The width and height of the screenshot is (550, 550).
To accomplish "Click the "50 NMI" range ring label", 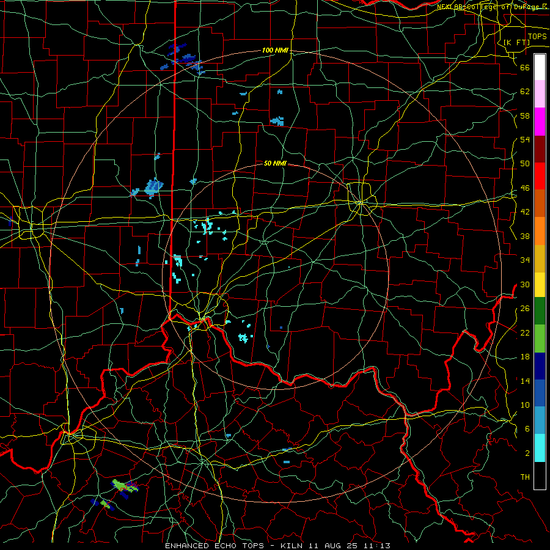I will click(275, 163).
